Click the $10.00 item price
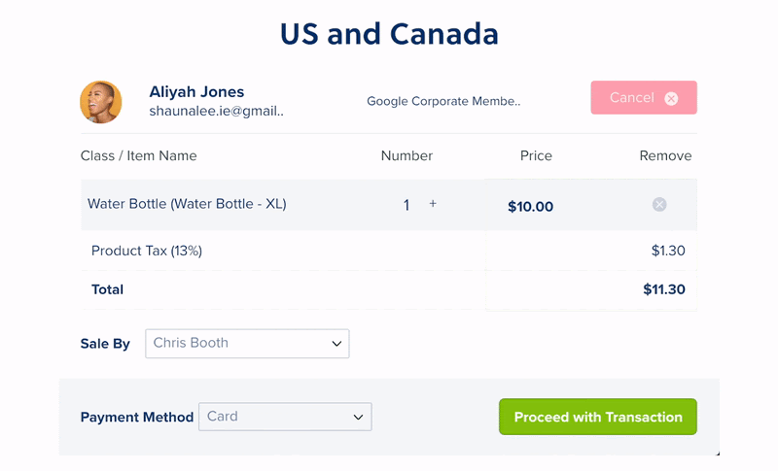Viewport: 778px width, 471px height. pyautogui.click(x=530, y=206)
